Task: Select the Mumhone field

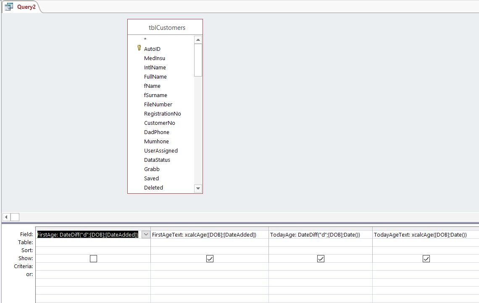Action: click(156, 142)
